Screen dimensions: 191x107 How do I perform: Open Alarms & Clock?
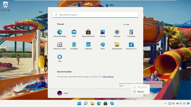(60, 46)
